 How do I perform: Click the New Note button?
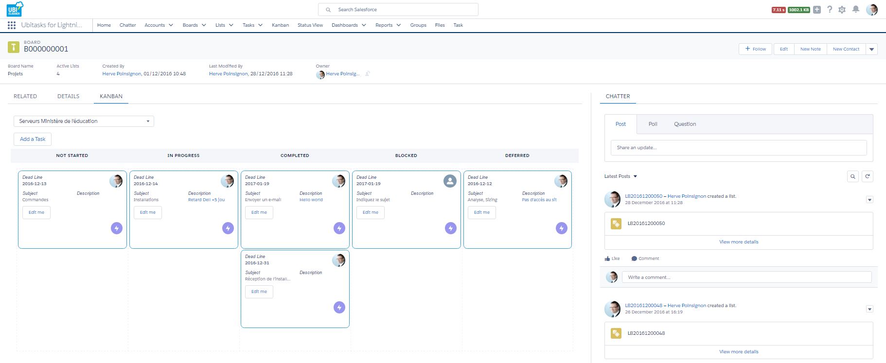(x=811, y=49)
